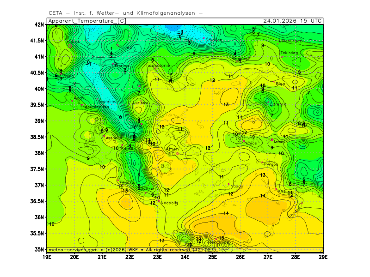Click the CETA institute header text
The height and width of the screenshot is (277, 370).
click(125, 13)
